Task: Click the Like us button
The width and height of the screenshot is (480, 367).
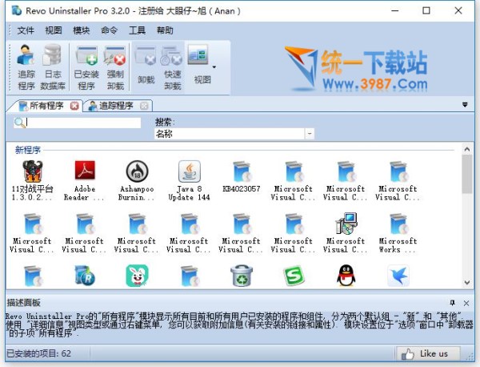Action: (x=428, y=354)
